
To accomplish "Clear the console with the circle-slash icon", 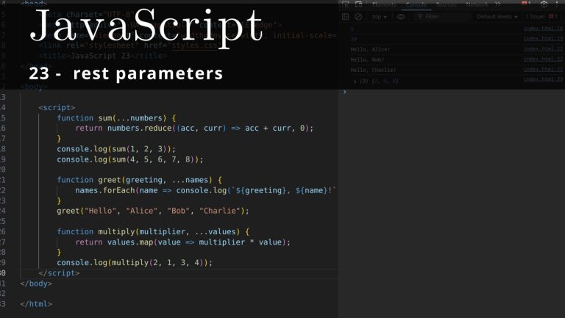I will click(x=358, y=17).
